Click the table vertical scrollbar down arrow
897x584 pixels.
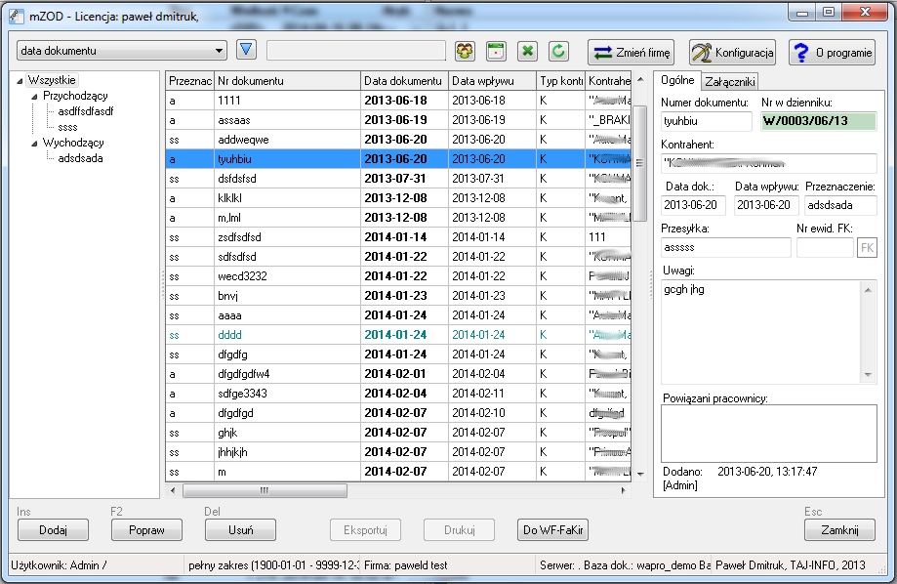[x=640, y=474]
